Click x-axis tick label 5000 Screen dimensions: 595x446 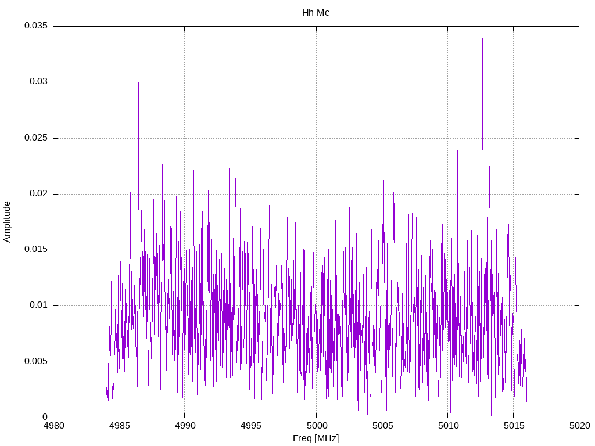pos(316,426)
